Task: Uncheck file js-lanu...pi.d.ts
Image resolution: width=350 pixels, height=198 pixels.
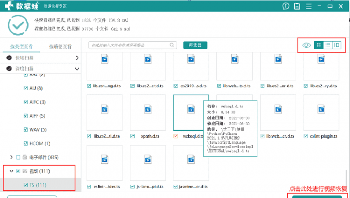Action: 132,186
